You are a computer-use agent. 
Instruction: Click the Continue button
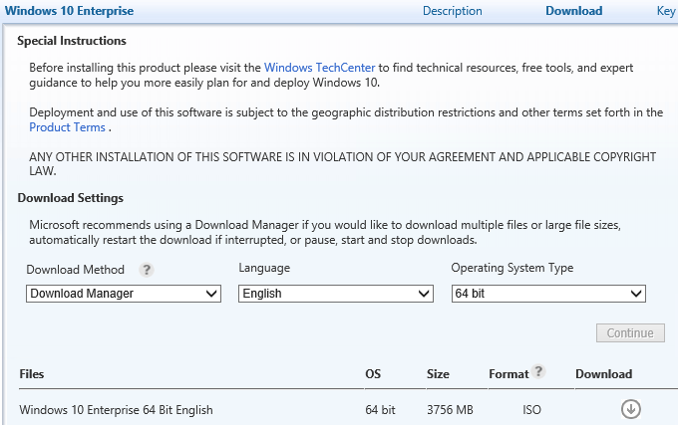(630, 333)
